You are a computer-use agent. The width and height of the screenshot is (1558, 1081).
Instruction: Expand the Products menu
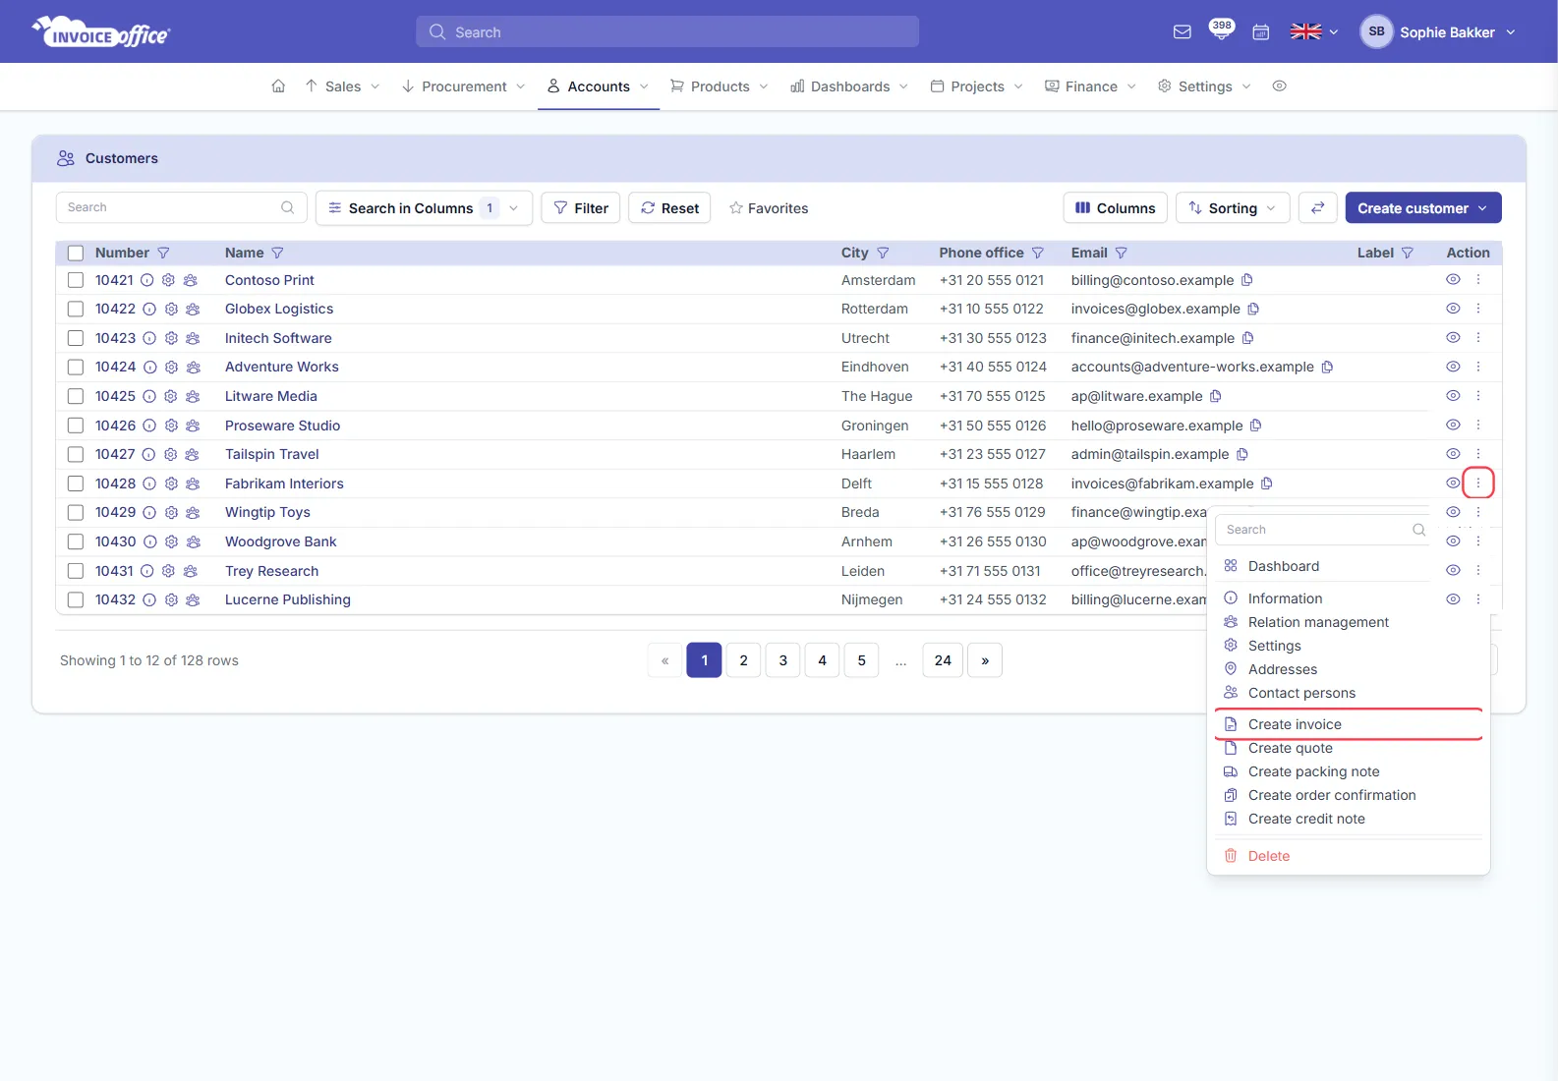[x=719, y=86]
